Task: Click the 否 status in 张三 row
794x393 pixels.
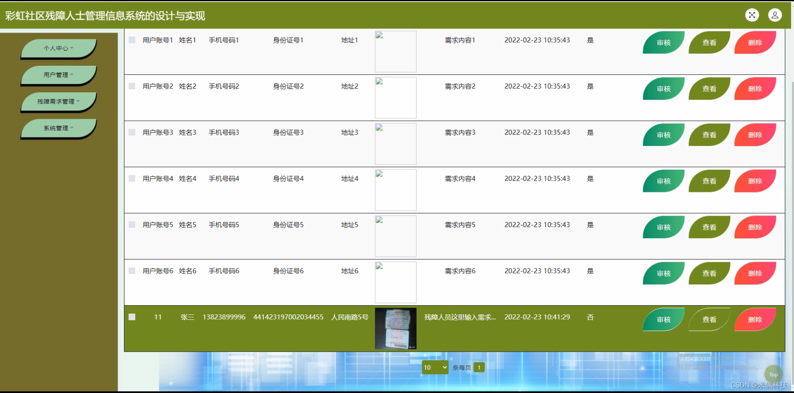Action: pyautogui.click(x=590, y=317)
